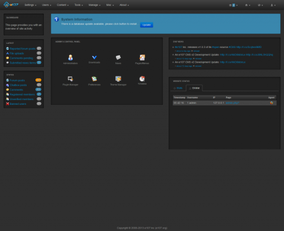This screenshot has height=231, width=284.
Task: Click the #CMS hashtag in first news item
Action: 232,47
